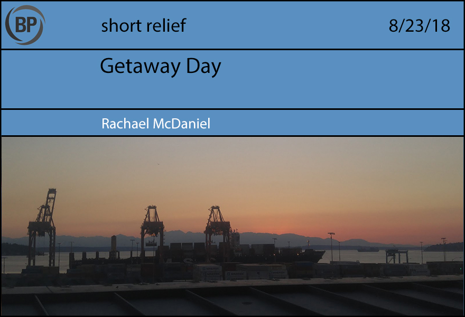This screenshot has height=317, width=465.
Task: Select the "short relief" heading text
Action: pyautogui.click(x=143, y=25)
